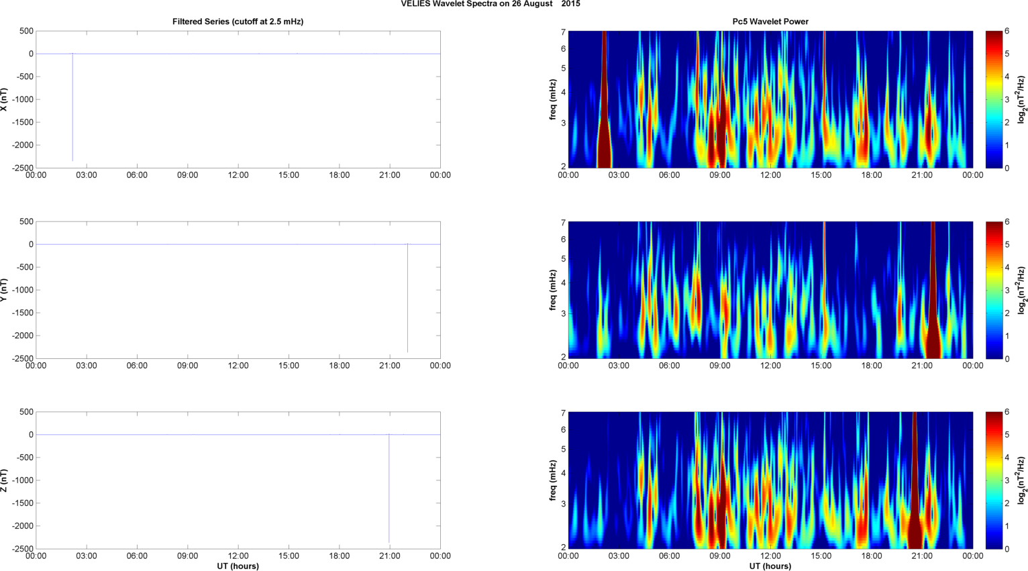
Task: Click the '-2500' tick on the X series axis
Action: (x=22, y=168)
